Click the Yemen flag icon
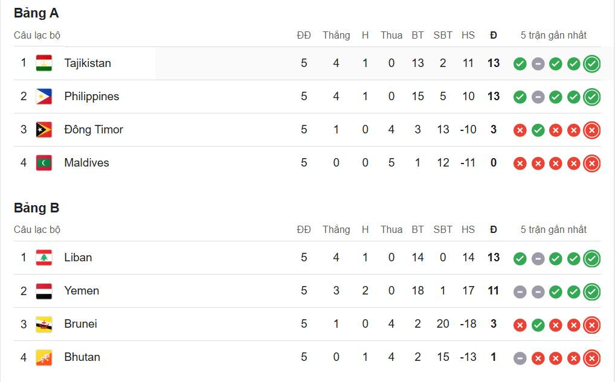The width and height of the screenshot is (615, 382). click(43, 291)
